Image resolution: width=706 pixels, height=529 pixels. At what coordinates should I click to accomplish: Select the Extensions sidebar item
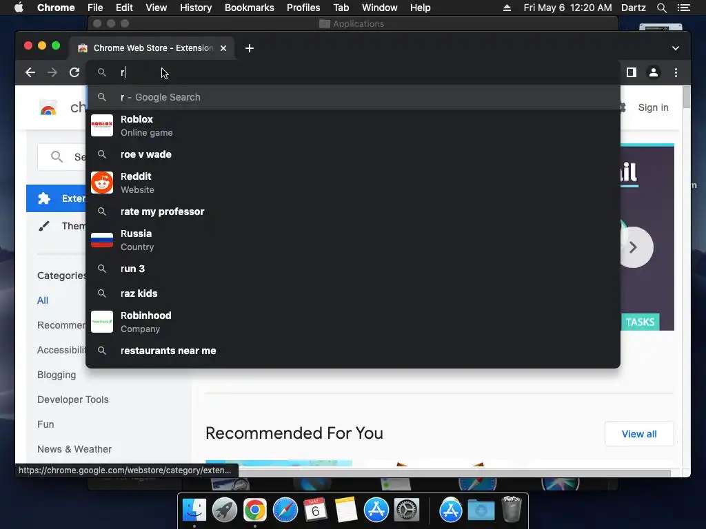[x=57, y=198]
